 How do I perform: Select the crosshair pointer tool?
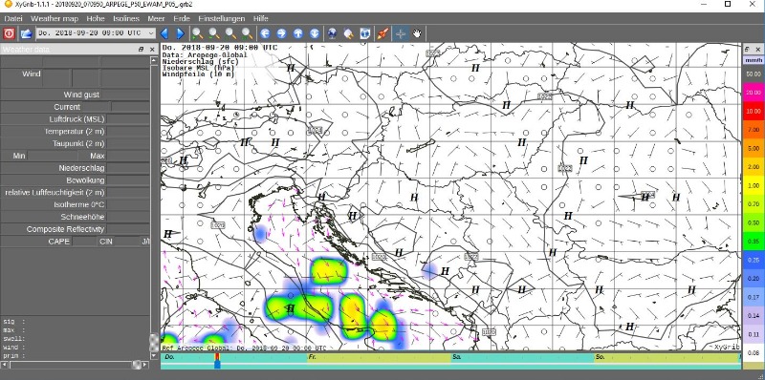400,33
